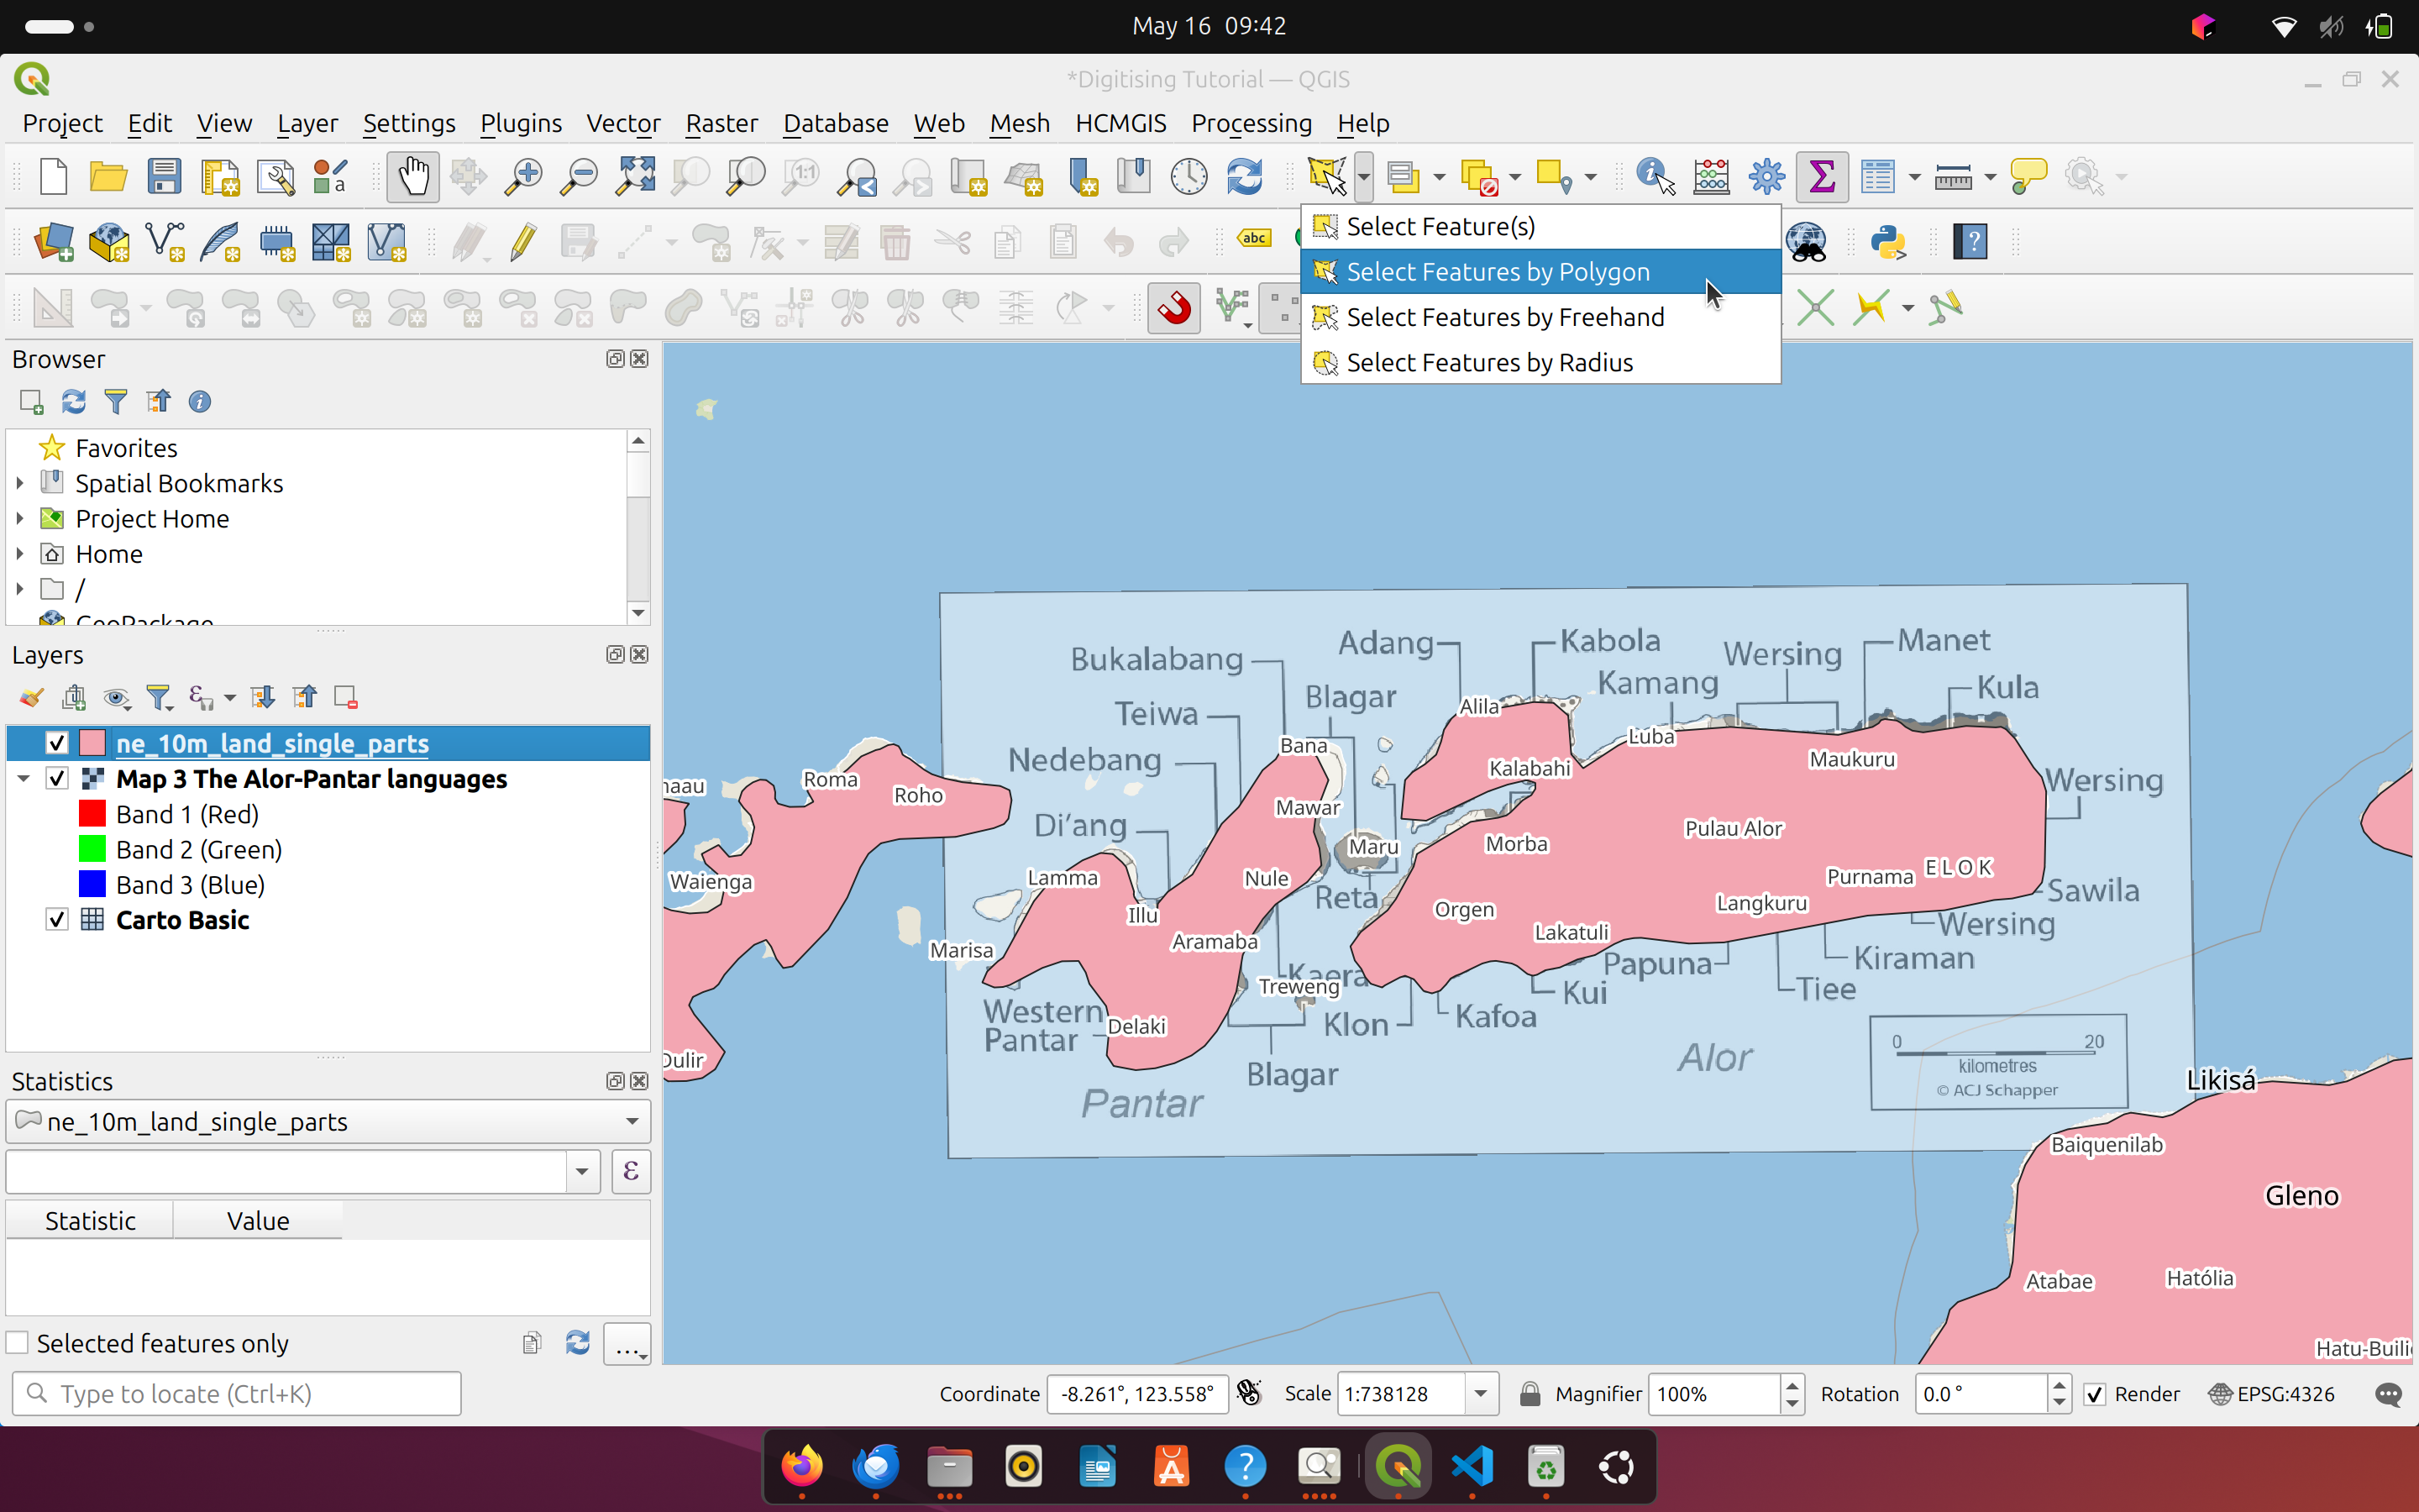Click Save Project floppy disk icon
The width and height of the screenshot is (2419, 1512).
coord(164,177)
